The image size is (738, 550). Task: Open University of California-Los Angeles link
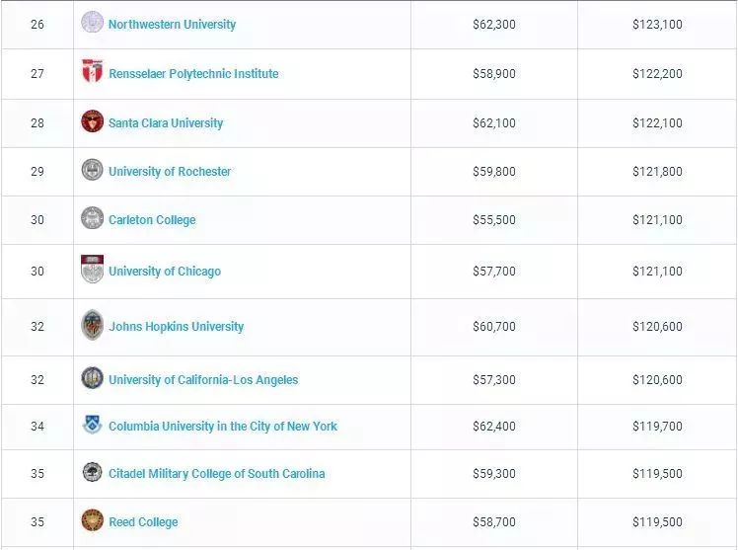click(203, 380)
